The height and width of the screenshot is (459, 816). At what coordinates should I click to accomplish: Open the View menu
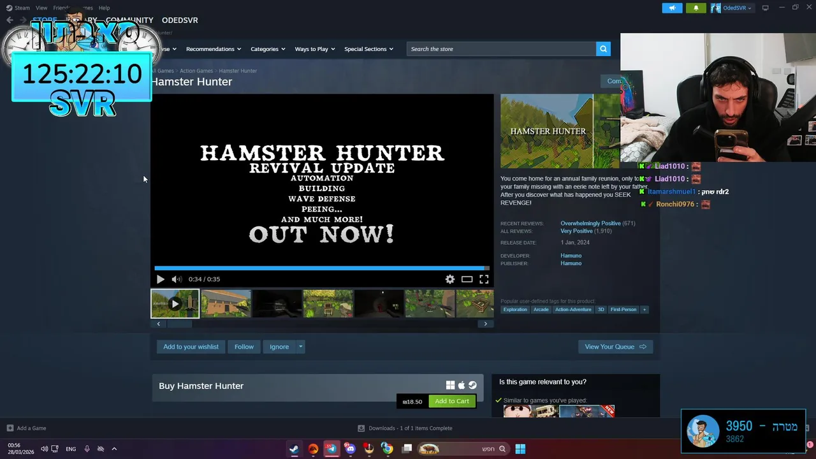point(41,8)
